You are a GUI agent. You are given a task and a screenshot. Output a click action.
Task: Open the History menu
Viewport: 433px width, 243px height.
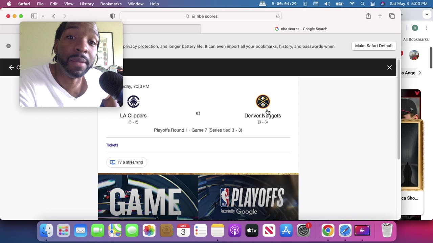point(87,4)
